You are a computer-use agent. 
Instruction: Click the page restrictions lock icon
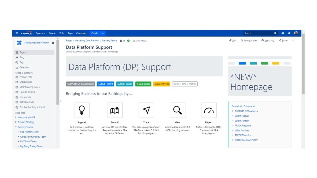tap(121, 41)
